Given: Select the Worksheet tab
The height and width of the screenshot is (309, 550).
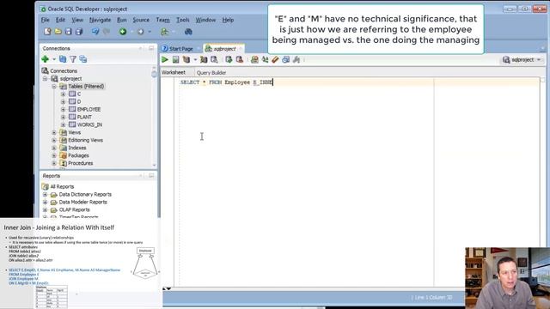Looking at the screenshot, I should (174, 72).
